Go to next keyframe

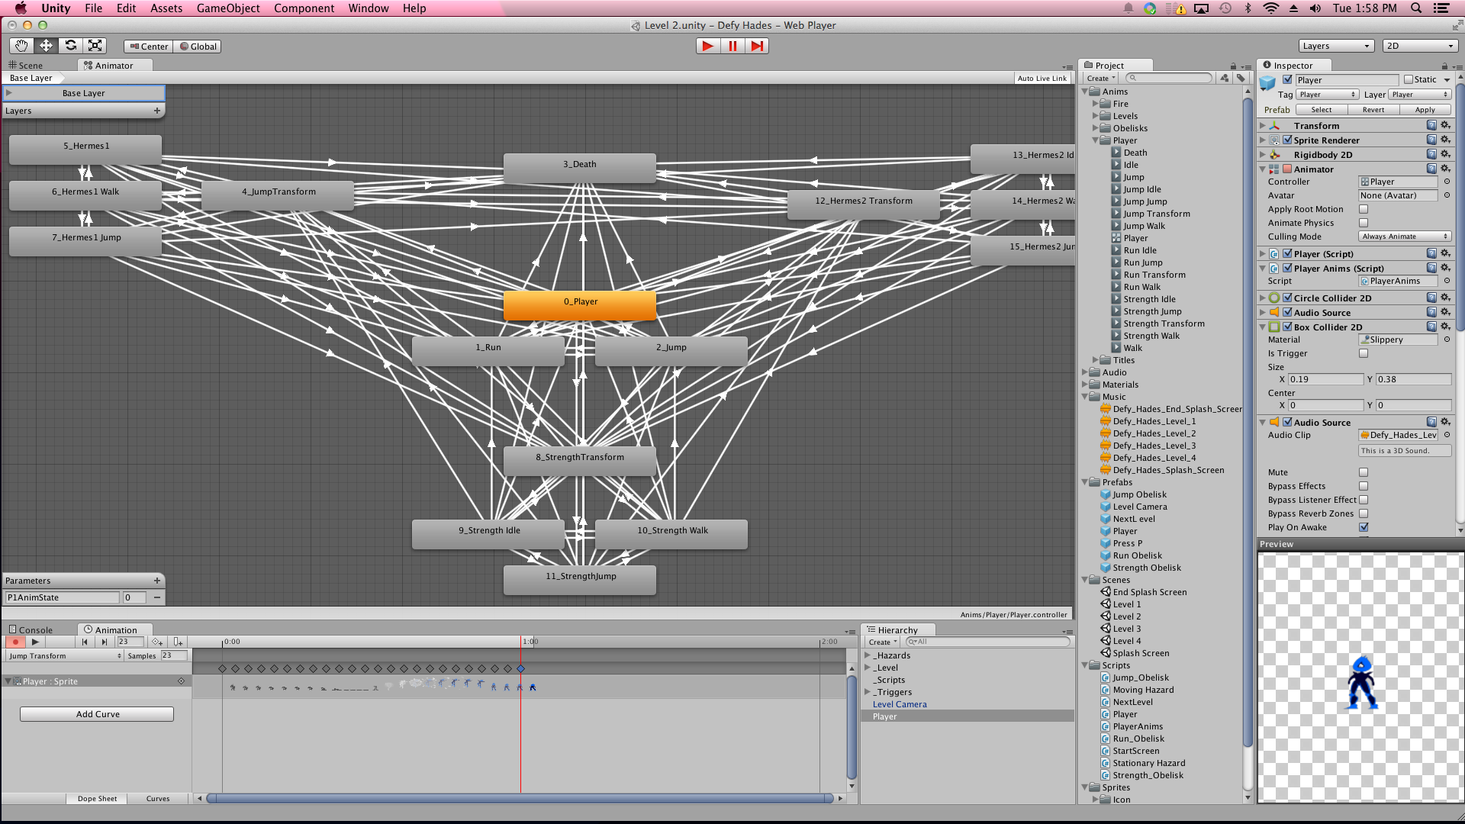[x=105, y=642]
